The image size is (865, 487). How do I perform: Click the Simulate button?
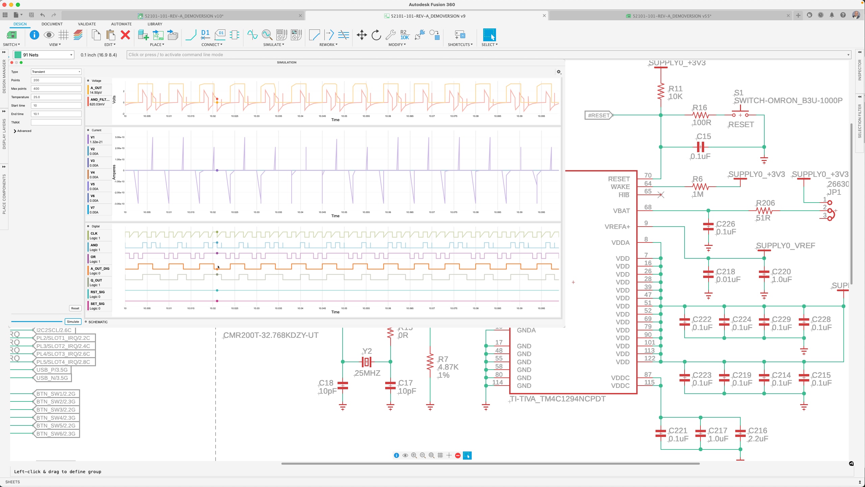click(x=73, y=322)
